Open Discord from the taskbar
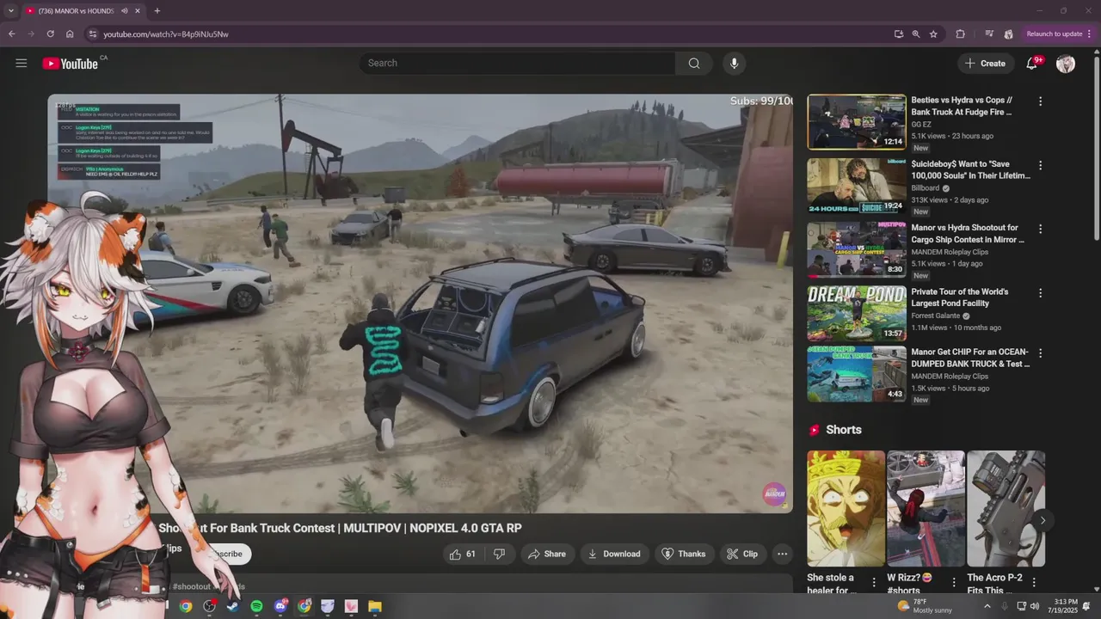The width and height of the screenshot is (1101, 619). coord(280,606)
